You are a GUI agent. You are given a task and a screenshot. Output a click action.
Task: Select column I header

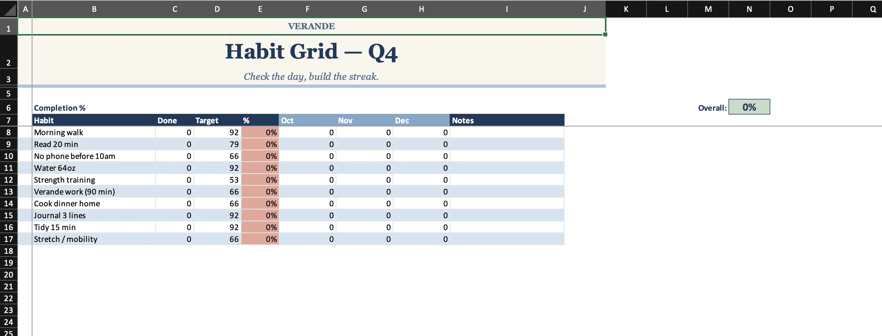[507, 9]
